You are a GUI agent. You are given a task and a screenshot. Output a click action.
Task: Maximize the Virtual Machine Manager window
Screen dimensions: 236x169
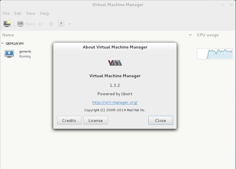coord(222,5)
